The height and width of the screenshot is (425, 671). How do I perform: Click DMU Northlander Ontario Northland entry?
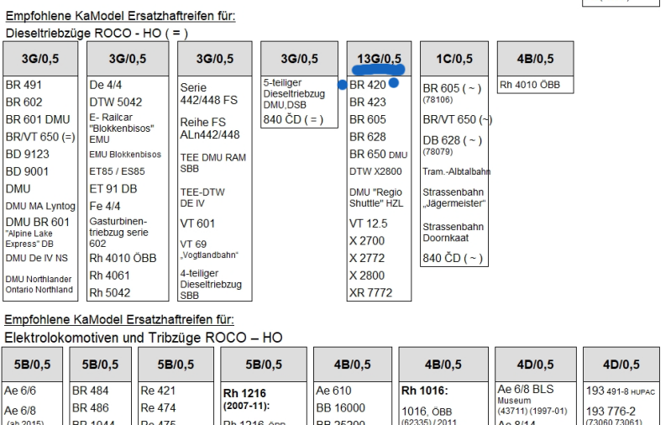tap(39, 284)
